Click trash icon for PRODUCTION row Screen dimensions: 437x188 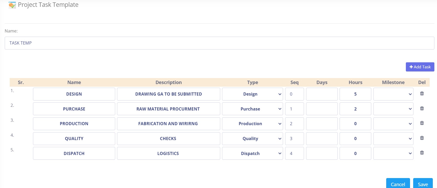[x=422, y=123]
